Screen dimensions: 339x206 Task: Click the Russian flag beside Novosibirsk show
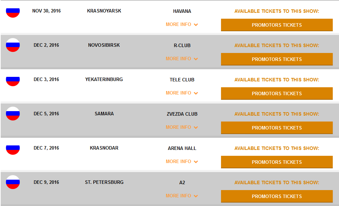[13, 45]
